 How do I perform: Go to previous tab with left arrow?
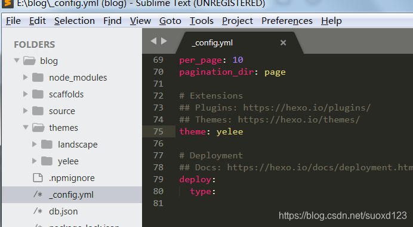pyautogui.click(x=153, y=41)
